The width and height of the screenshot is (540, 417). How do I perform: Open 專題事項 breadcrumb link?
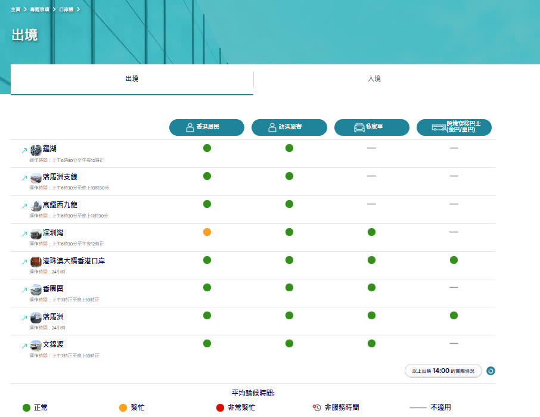pos(40,10)
